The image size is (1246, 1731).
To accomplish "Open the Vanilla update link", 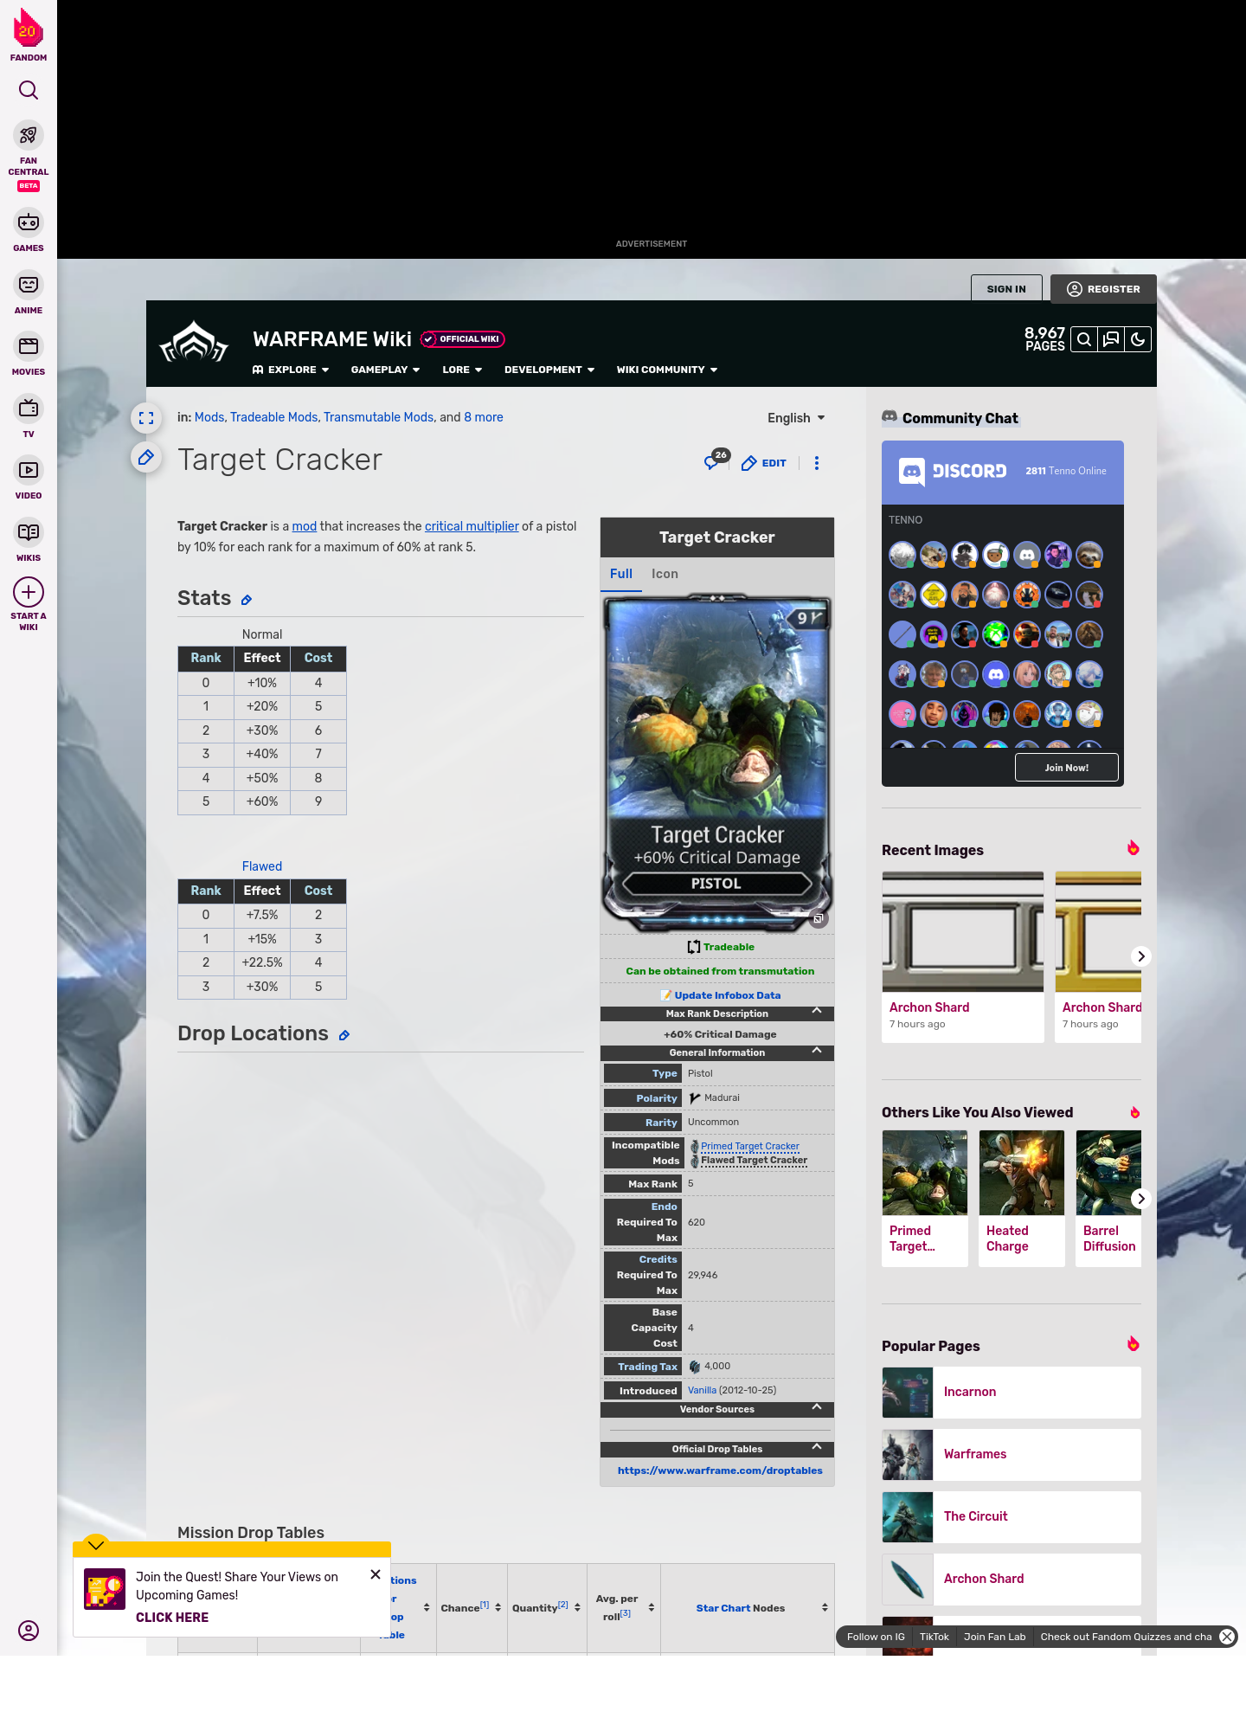I will [x=702, y=1390].
